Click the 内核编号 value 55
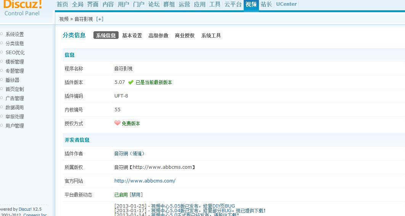This screenshot has height=216, width=405. (117, 109)
